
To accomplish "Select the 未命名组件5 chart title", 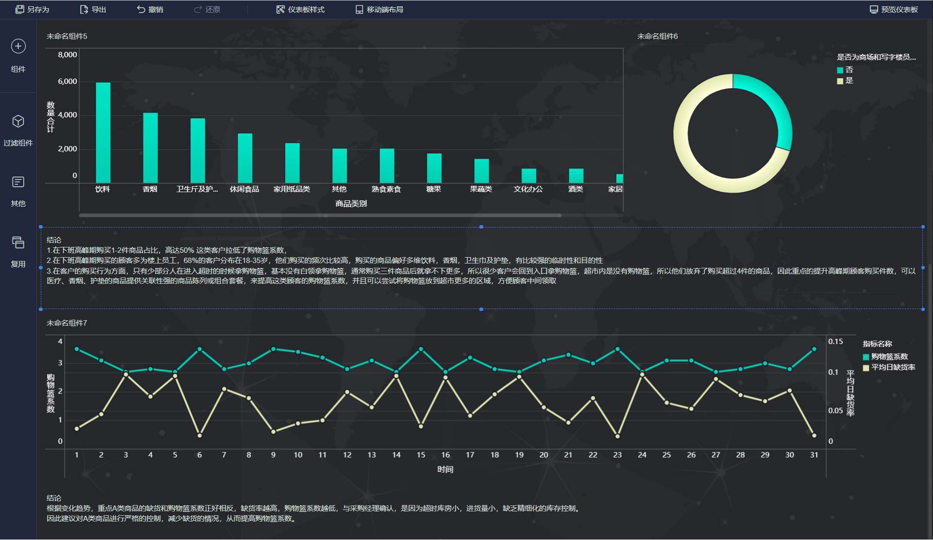I will (x=67, y=36).
